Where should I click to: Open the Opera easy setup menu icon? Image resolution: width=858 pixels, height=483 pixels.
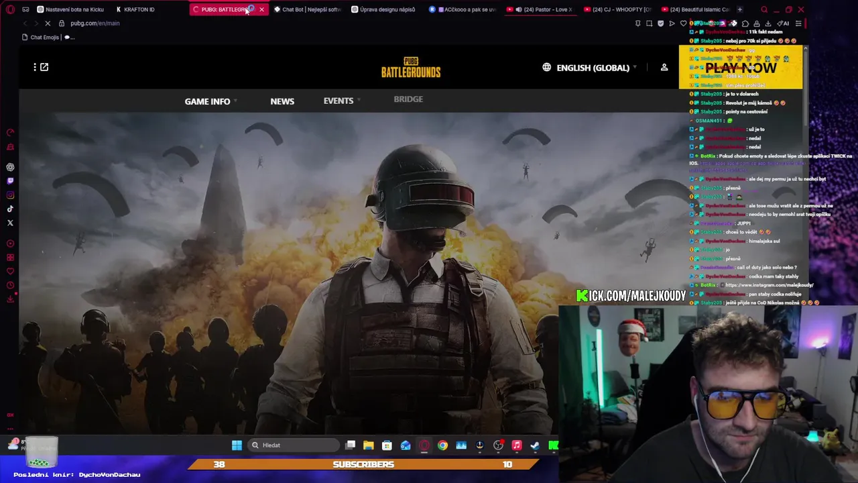(x=798, y=23)
